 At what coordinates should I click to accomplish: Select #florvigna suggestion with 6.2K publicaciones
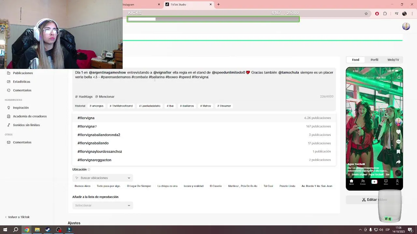[x=204, y=118]
